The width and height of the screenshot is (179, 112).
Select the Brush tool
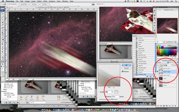pyautogui.click(x=3, y=30)
